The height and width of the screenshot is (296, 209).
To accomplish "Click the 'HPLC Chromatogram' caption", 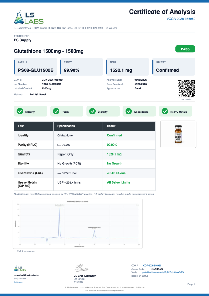I will (x=25, y=251).
